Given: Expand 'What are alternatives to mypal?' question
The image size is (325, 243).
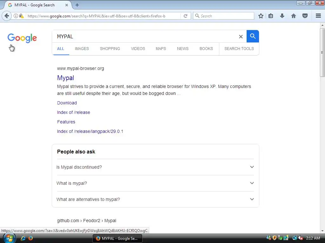Looking at the screenshot, I should tap(155, 199).
